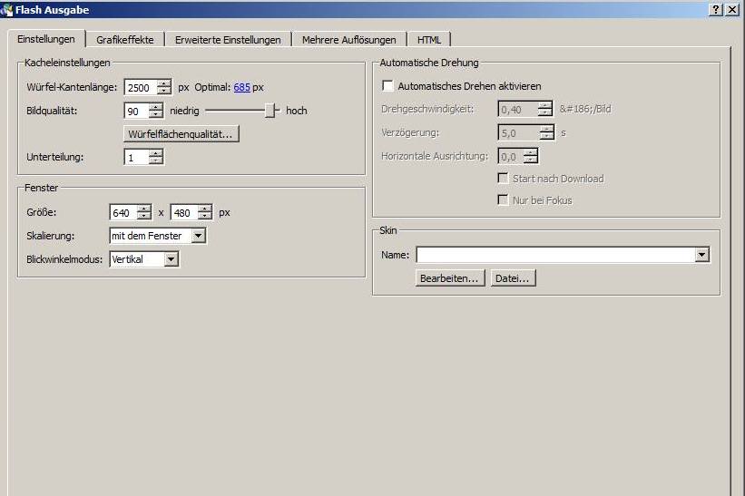Open the Skalierung dropdown
This screenshot has height=496, width=745.
point(199,236)
